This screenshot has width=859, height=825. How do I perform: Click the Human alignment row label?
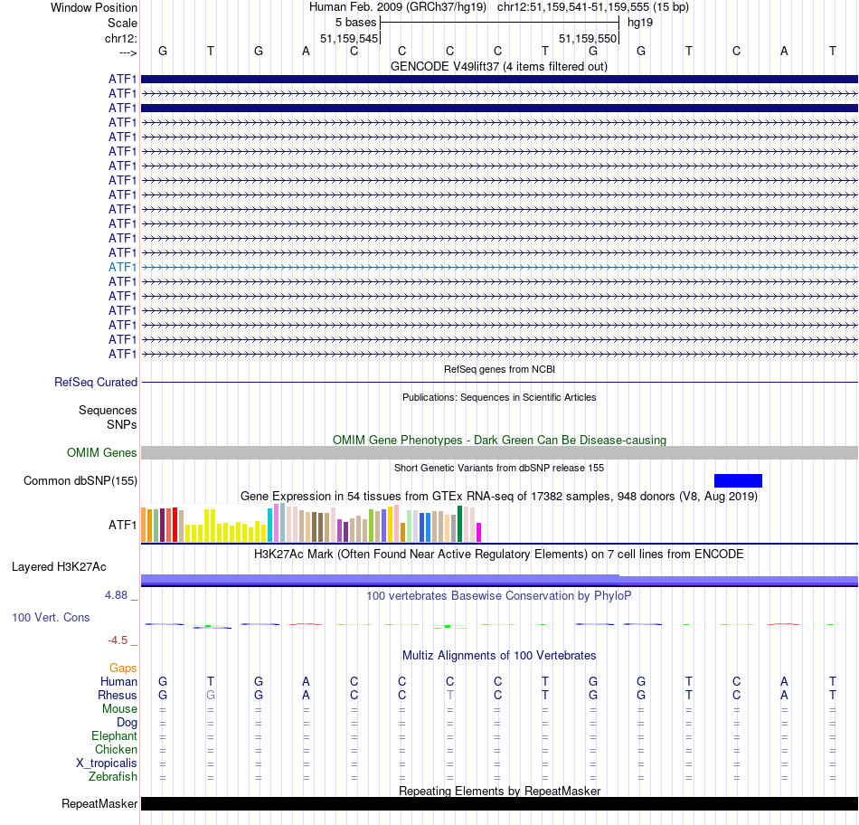(x=118, y=681)
